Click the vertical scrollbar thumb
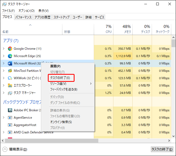176x156 pixels. [x=174, y=43]
